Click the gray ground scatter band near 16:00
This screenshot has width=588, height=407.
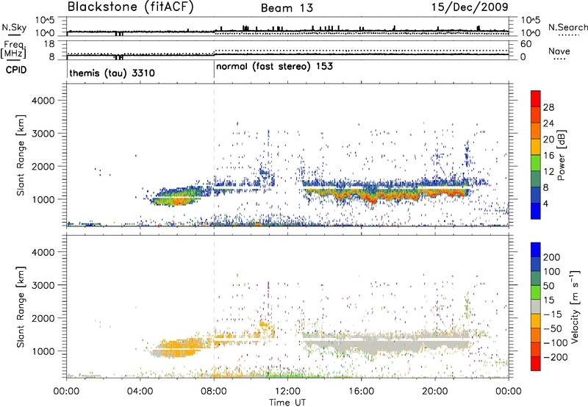pyautogui.click(x=387, y=344)
